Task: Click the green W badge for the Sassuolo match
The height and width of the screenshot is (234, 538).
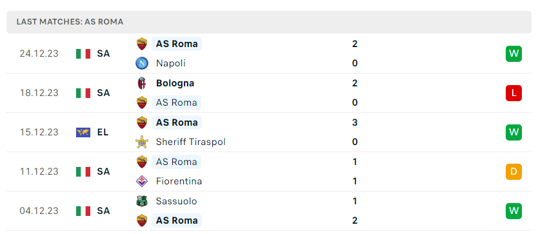Action: pyautogui.click(x=513, y=211)
